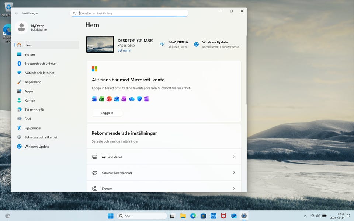Click the Rekommenderade inställningar heading
This screenshot has width=354, height=221.
click(x=124, y=133)
